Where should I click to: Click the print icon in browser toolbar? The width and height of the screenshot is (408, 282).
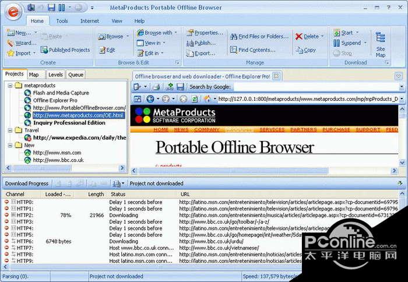(x=156, y=87)
